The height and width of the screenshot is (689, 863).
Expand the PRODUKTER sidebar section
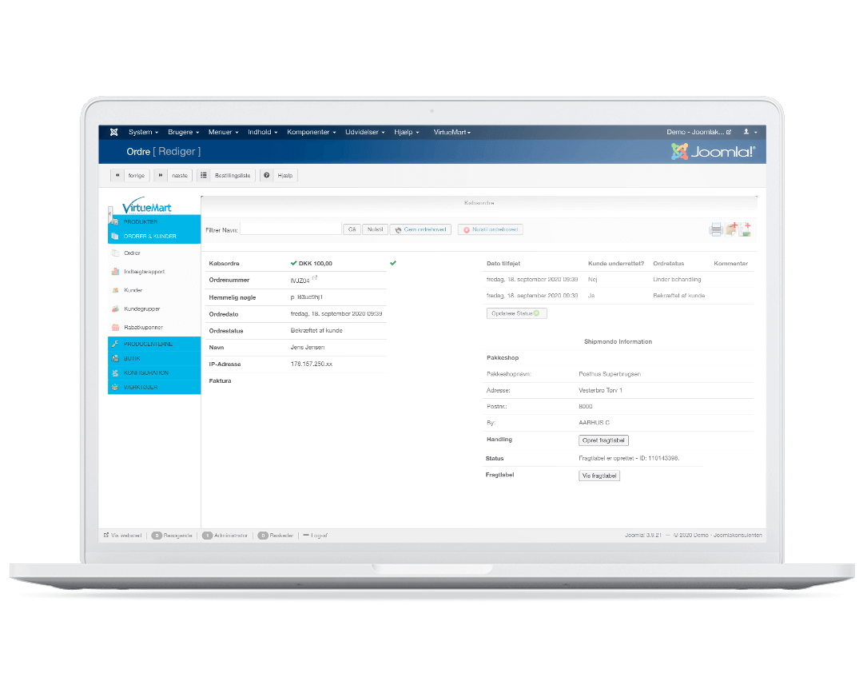click(x=140, y=221)
